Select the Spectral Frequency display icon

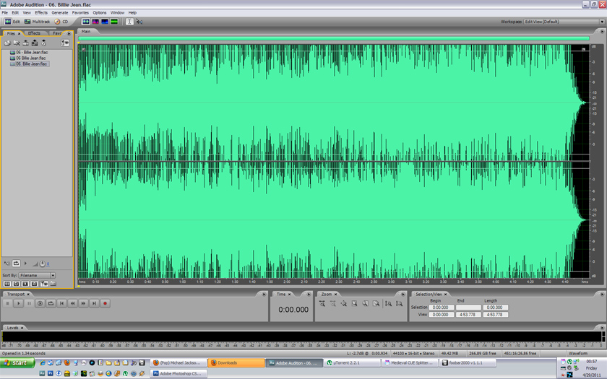(x=95, y=22)
